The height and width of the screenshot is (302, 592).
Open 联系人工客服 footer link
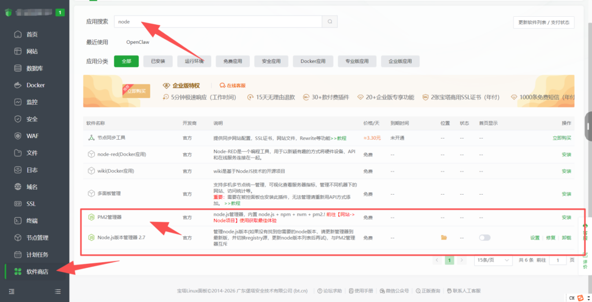point(464,290)
